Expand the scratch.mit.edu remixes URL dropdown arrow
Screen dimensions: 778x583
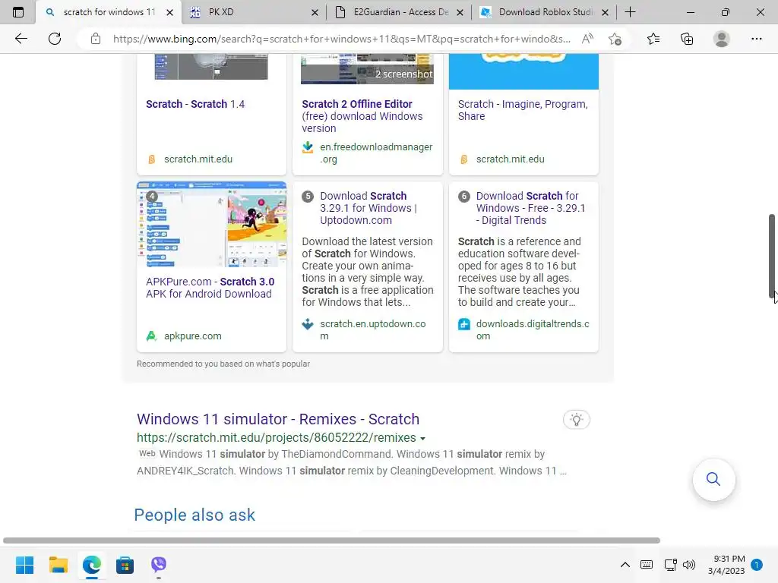(422, 439)
